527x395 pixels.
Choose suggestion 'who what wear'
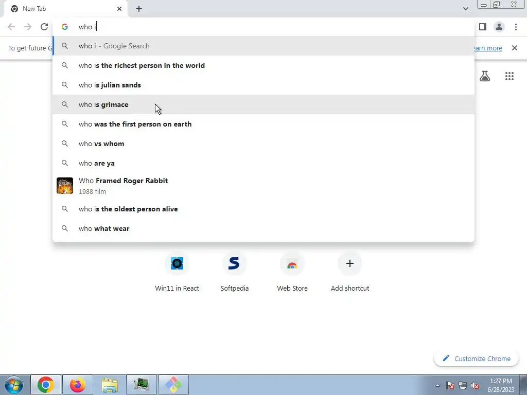263,228
